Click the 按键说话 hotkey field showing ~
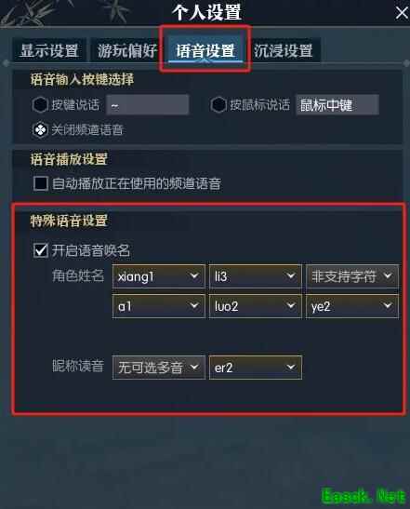Viewport: 410px width, 509px height. [x=148, y=105]
